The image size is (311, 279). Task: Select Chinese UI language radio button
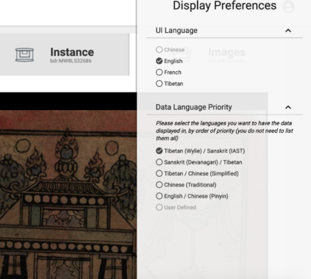tap(159, 50)
